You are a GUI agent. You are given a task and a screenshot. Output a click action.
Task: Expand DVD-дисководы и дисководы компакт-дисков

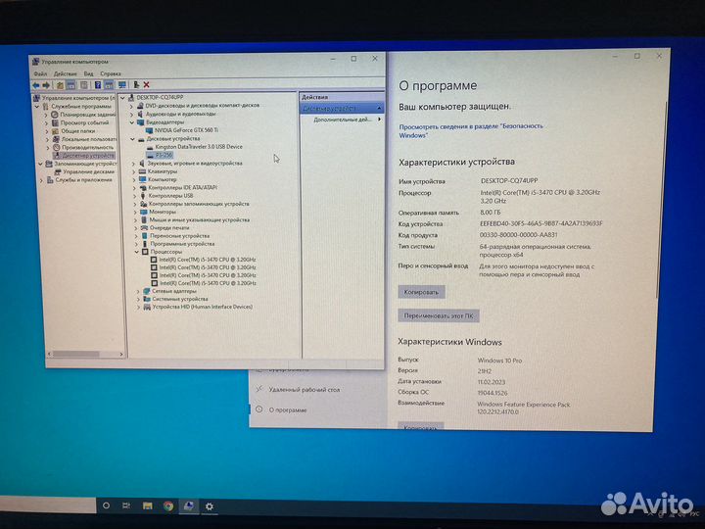pos(131,106)
